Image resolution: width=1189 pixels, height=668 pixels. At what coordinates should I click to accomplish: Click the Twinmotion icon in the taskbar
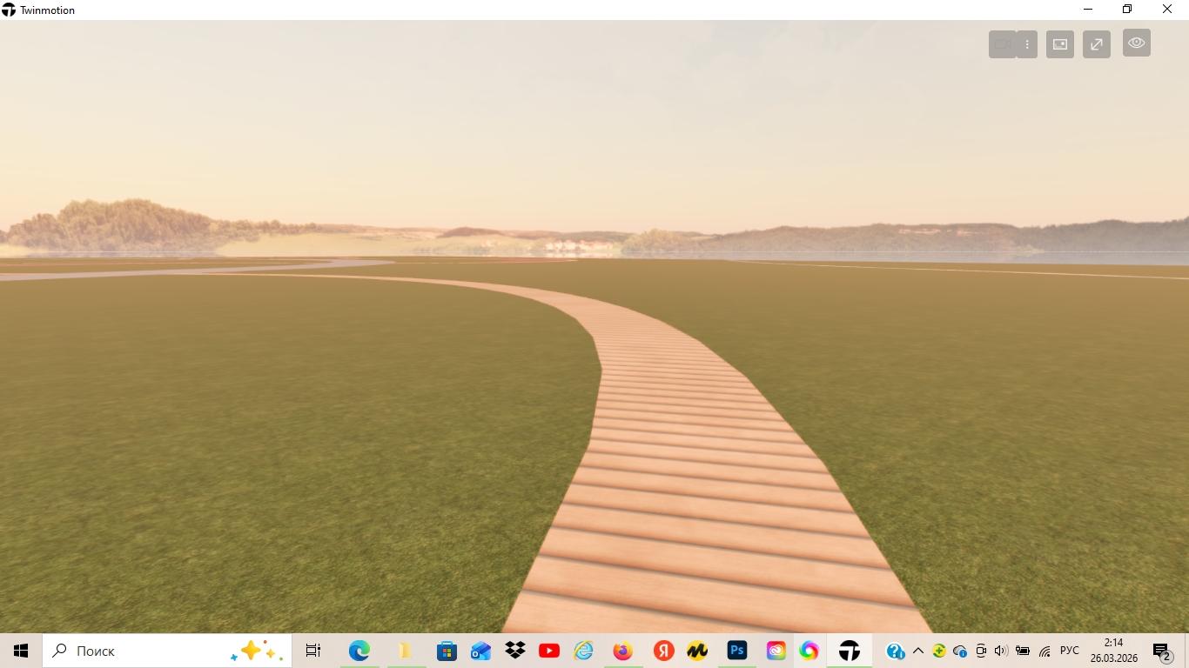click(x=850, y=651)
